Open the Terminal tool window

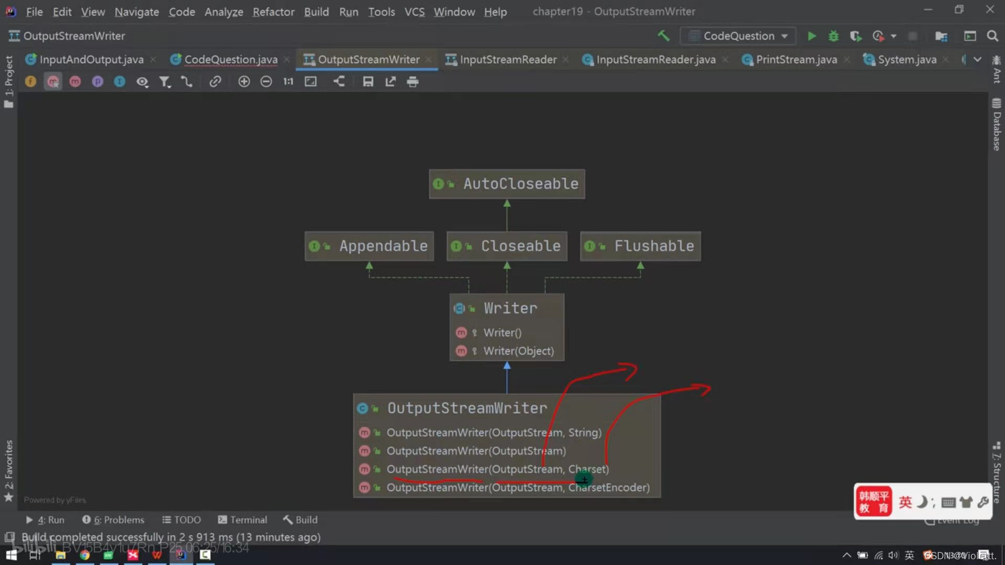242,519
